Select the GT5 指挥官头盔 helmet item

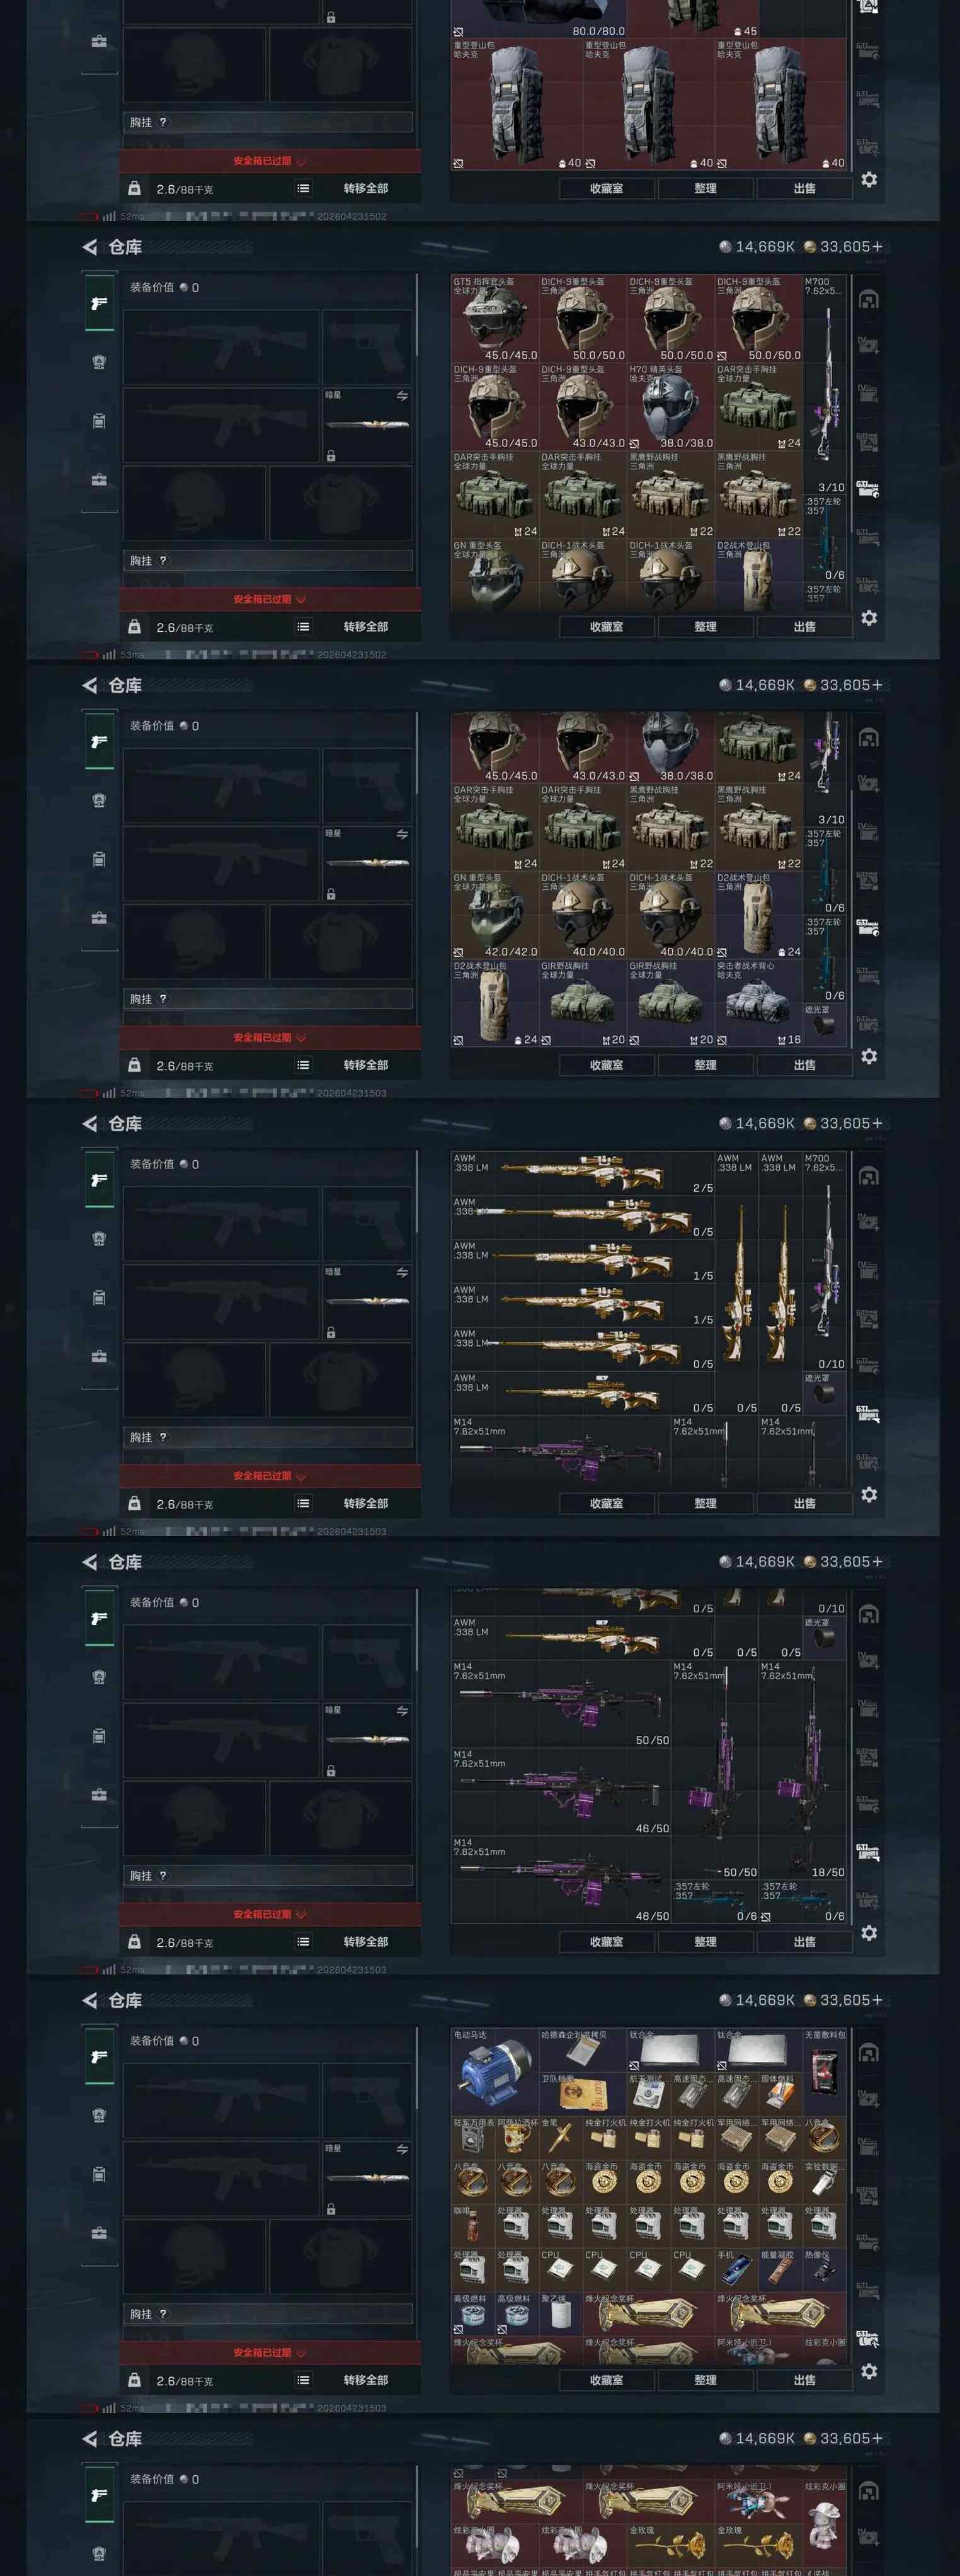[x=495, y=319]
